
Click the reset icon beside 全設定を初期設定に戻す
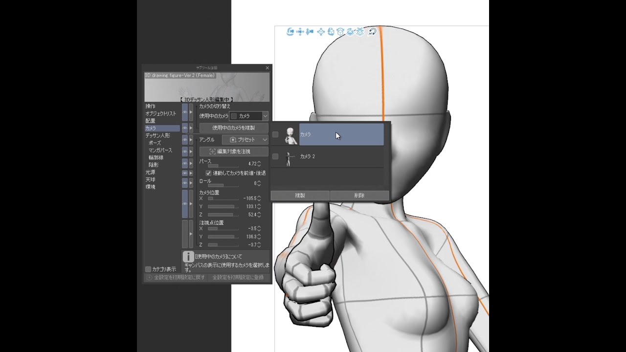[x=150, y=277]
